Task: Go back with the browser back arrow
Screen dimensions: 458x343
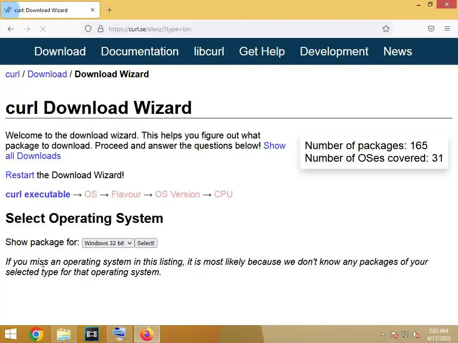Action: 11,29
